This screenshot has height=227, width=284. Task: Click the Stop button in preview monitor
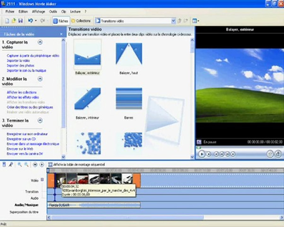(x=209, y=154)
